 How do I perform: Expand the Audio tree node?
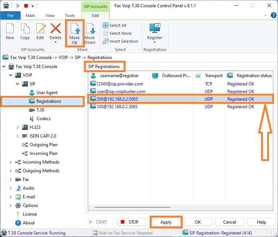10,188
